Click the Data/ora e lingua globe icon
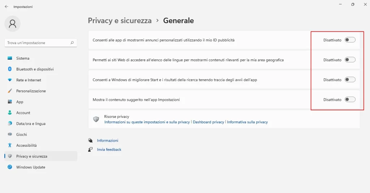The width and height of the screenshot is (370, 193). tap(10, 123)
